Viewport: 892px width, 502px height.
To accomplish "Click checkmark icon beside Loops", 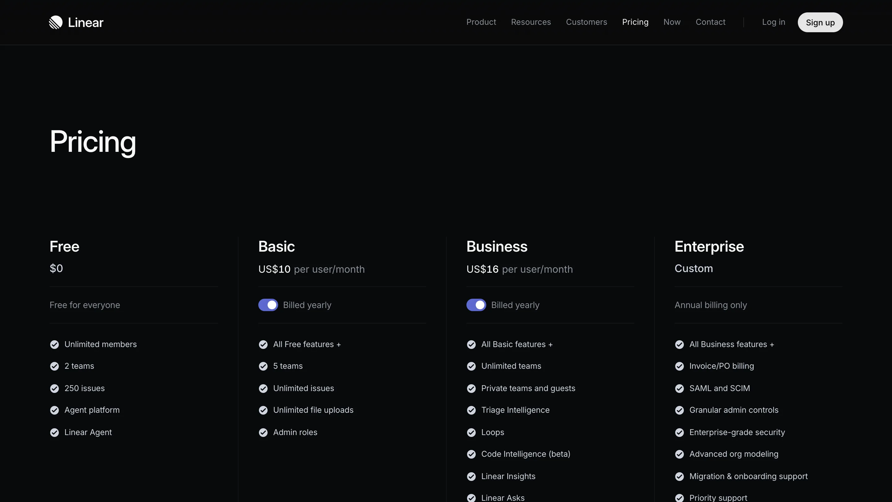I will click(471, 432).
